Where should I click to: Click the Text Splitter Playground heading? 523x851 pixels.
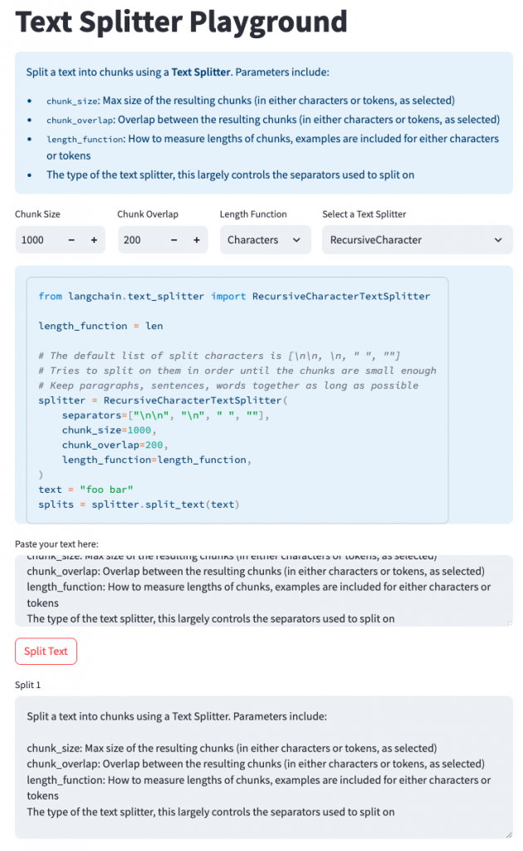point(181,22)
